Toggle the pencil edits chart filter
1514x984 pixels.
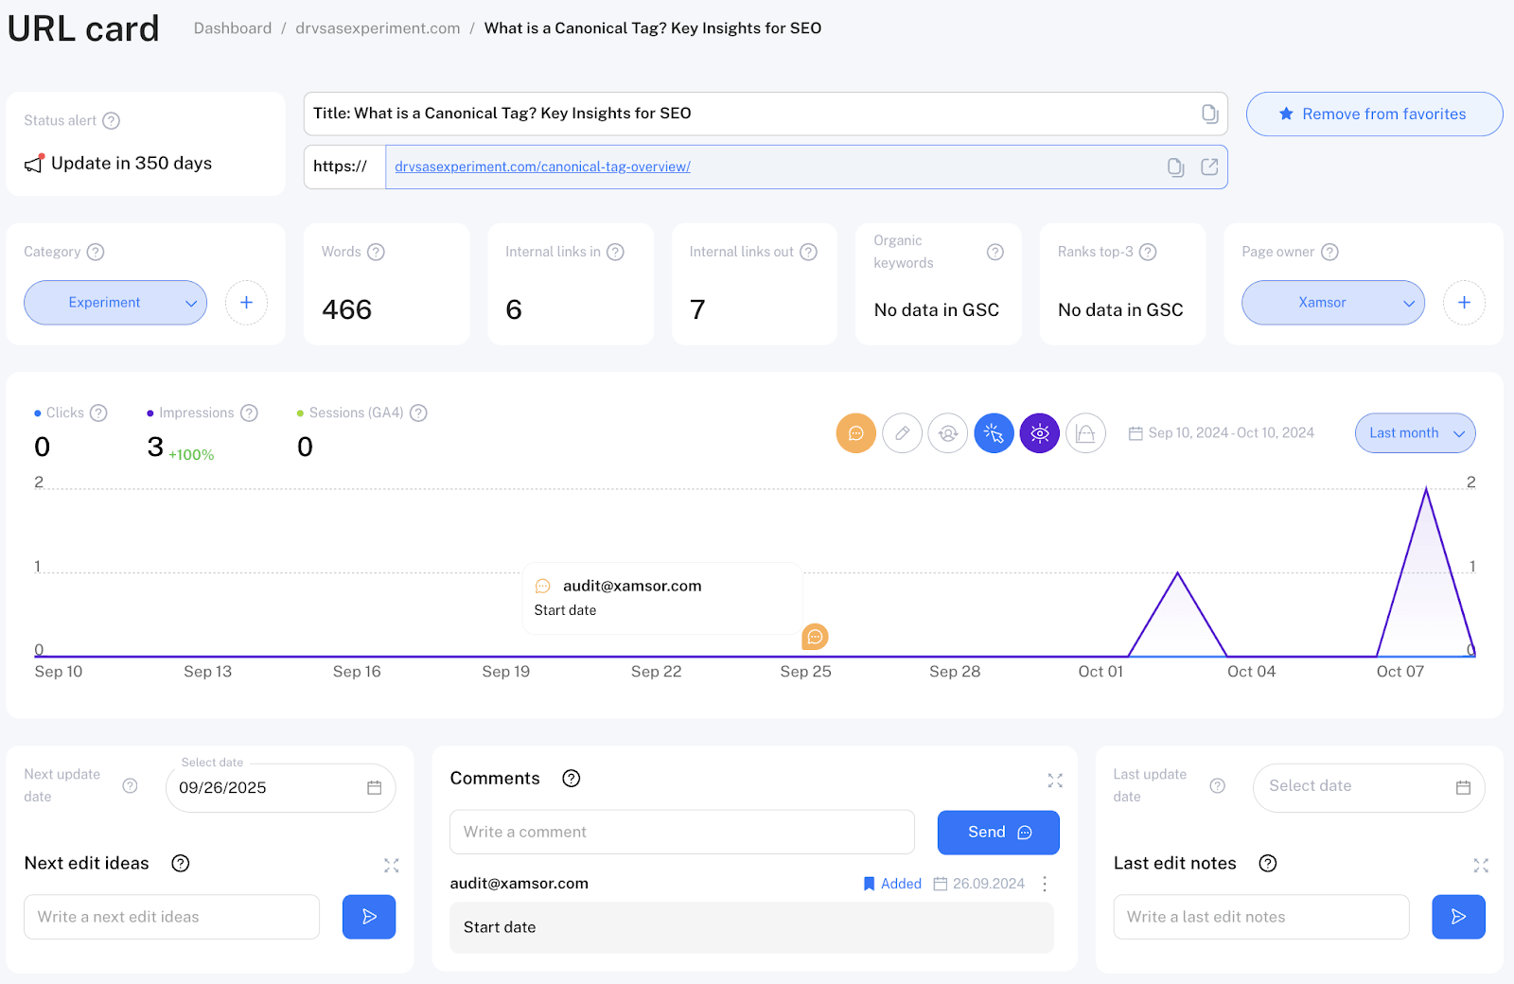pos(902,433)
